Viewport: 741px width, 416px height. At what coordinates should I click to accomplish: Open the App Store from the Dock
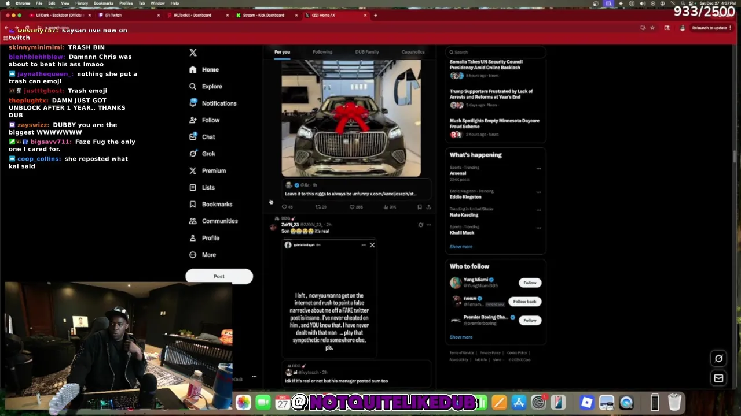[x=519, y=402]
